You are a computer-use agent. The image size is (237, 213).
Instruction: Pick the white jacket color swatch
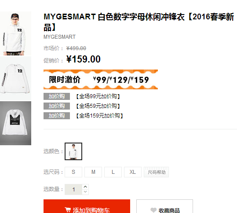pos(73,151)
